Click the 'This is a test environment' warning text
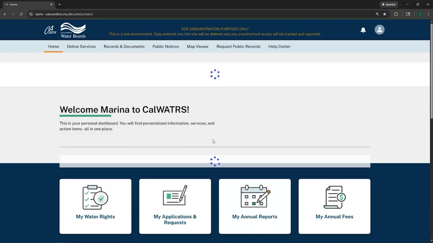 215,34
